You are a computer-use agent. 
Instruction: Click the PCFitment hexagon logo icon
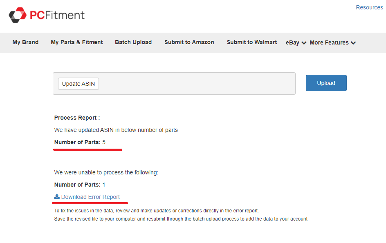tap(18, 15)
